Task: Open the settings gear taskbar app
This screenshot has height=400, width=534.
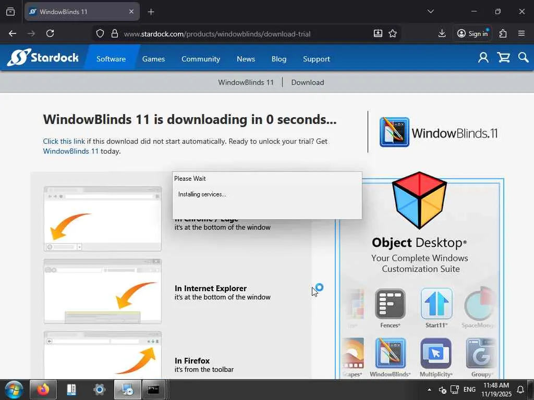Action: click(x=99, y=390)
